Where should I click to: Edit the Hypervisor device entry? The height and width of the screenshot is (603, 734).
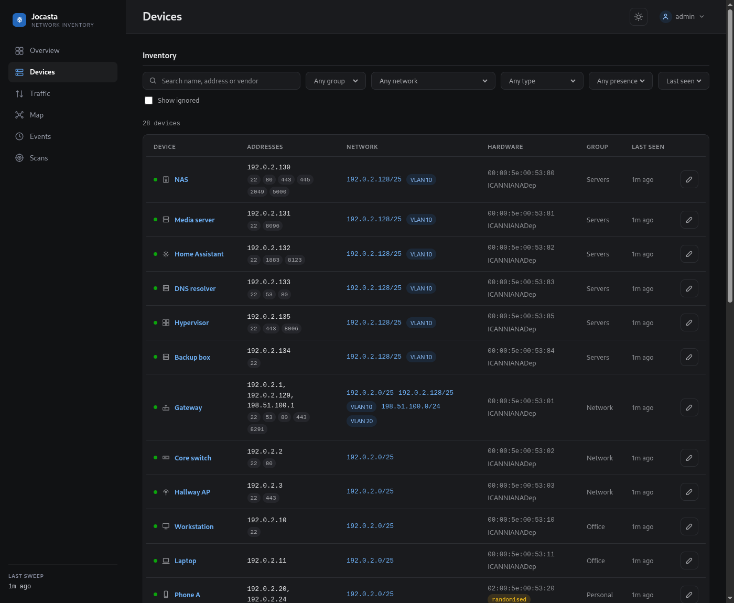coord(689,322)
